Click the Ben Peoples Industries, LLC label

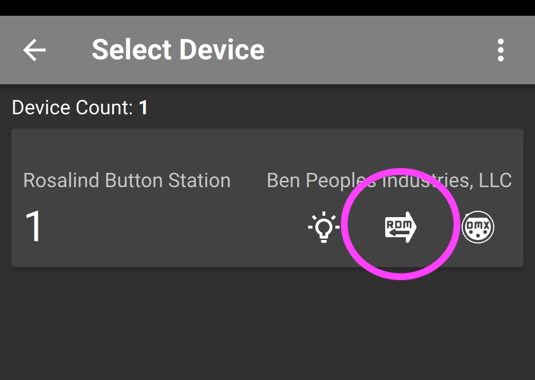[x=389, y=180]
